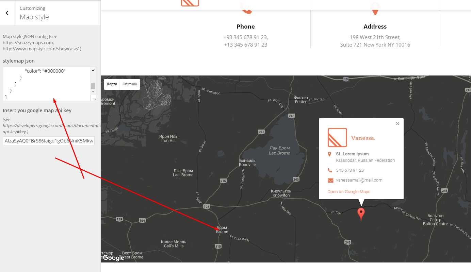Click scroll-down arrow in stylemap json box
This screenshot has height=272, width=471.
coord(93,92)
